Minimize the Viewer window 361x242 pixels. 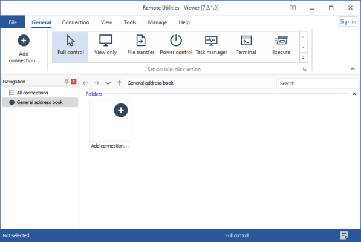[312, 8]
